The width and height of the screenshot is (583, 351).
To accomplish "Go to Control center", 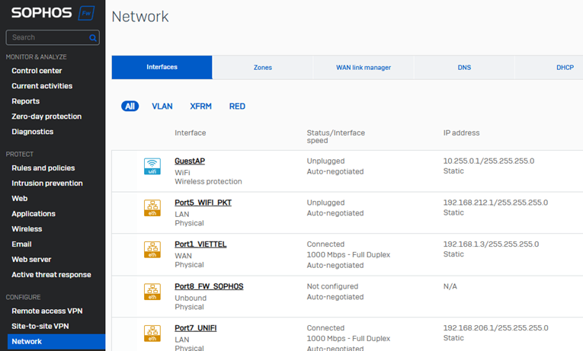I will 37,71.
